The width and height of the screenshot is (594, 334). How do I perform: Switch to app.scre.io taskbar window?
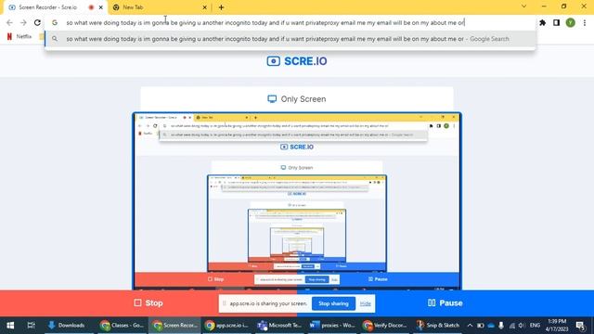pos(226,325)
